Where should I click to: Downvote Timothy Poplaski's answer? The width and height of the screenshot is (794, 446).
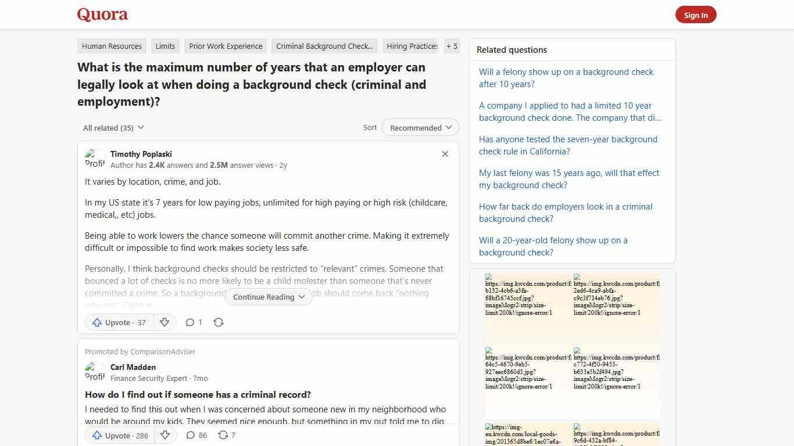pyautogui.click(x=164, y=322)
